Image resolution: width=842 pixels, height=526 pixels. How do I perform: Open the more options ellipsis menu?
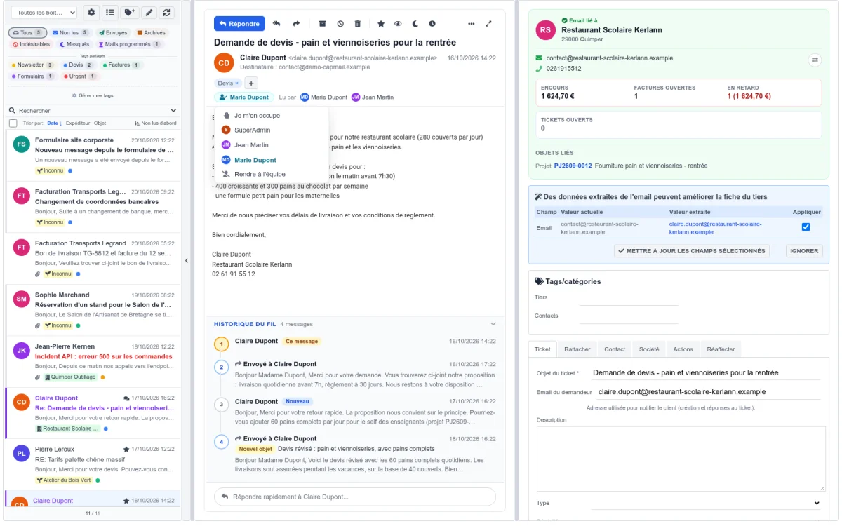pos(471,24)
